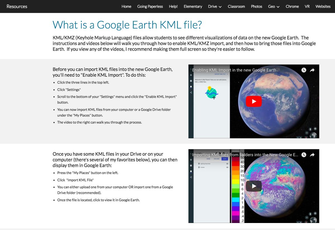The image size is (335, 230).
Task: Expand the Drive submenu chevron
Action: click(x=220, y=7)
